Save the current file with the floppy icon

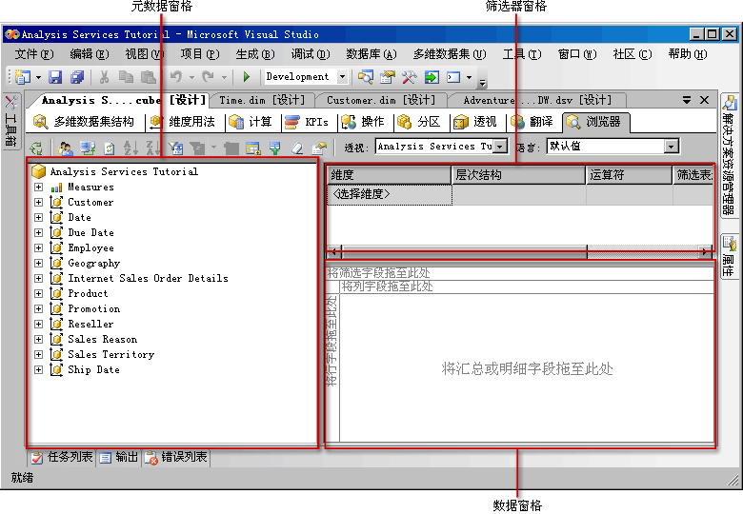(55, 77)
